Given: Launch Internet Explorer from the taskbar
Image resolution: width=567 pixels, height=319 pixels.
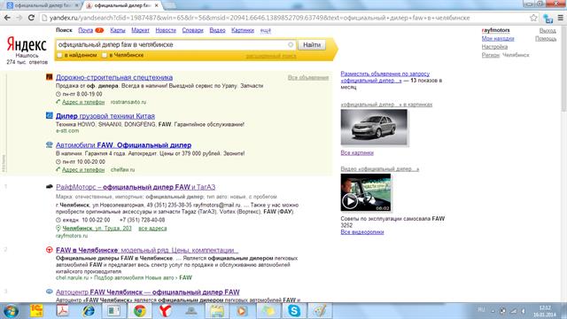Looking at the screenshot, I should click(x=88, y=311).
